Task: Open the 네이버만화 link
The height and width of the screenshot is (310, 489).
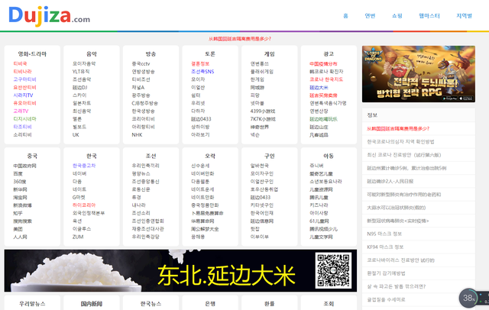Action: (x=202, y=173)
